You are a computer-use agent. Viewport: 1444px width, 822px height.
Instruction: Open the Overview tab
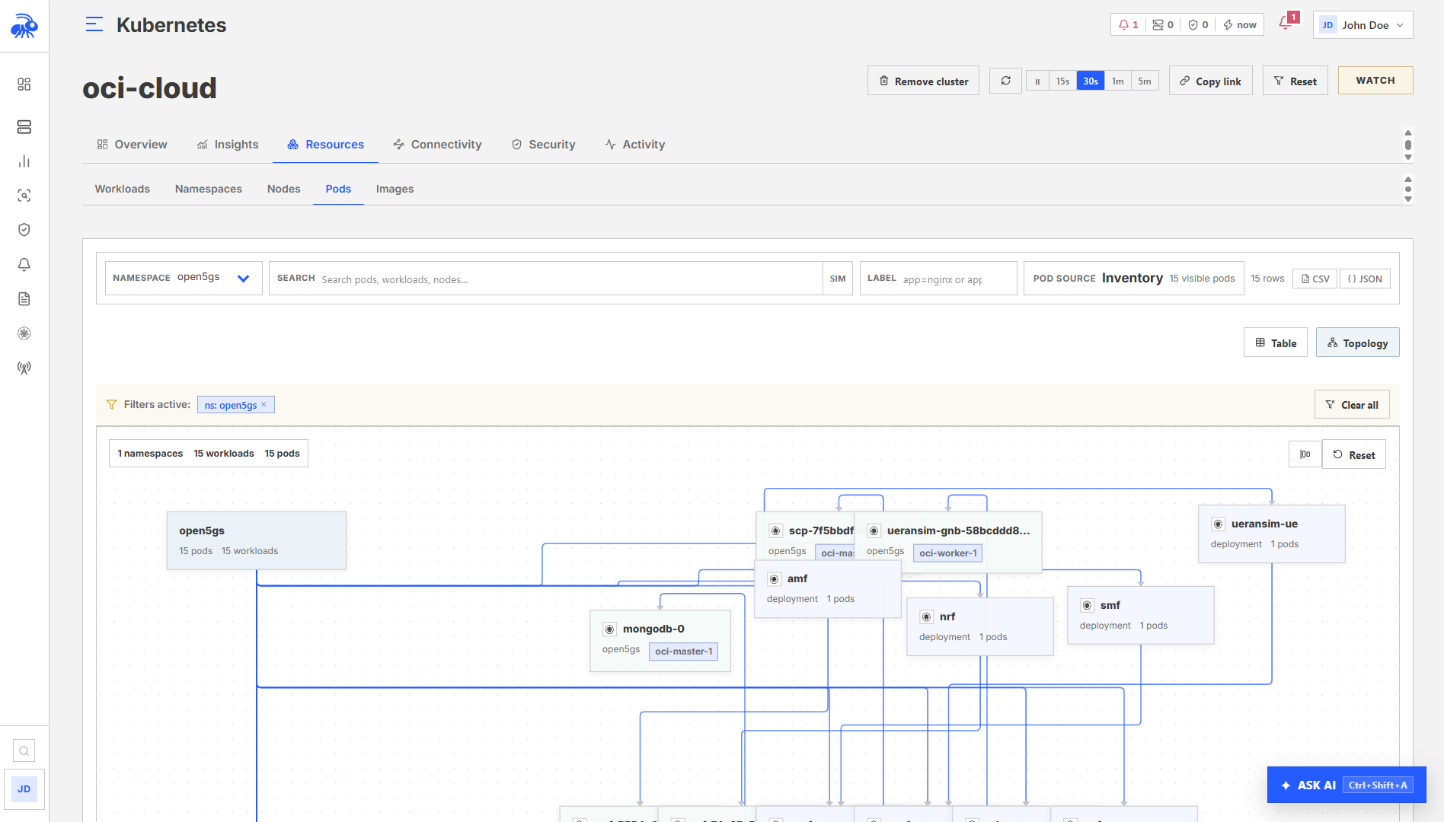(133, 145)
